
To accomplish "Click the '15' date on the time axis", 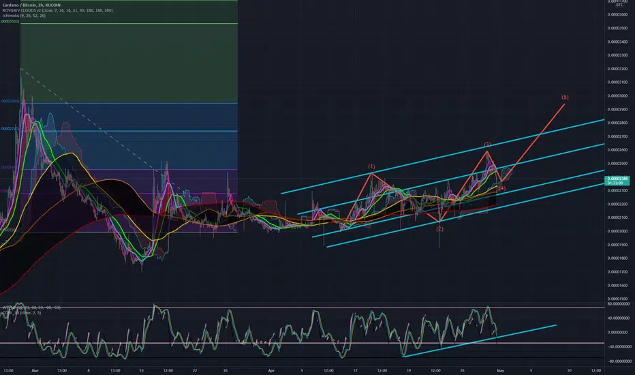I will 141,370.
